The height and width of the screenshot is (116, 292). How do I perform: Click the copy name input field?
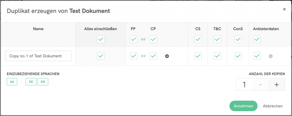(x=38, y=56)
